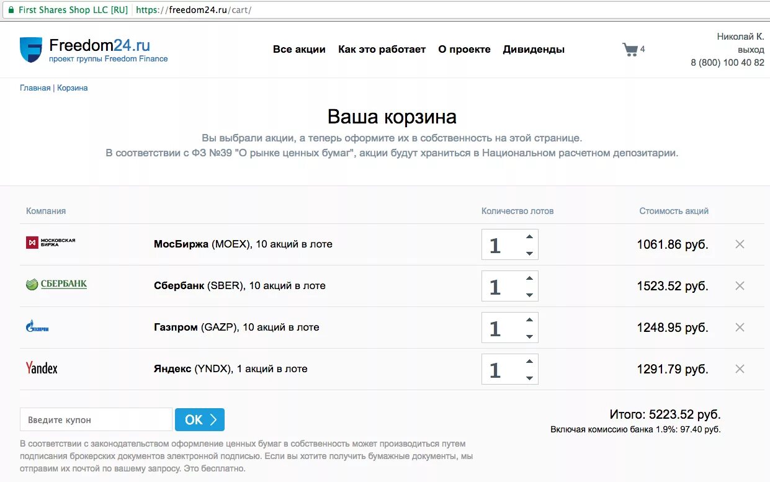Click the МосБиржа (MOEX) share name
The height and width of the screenshot is (482, 770).
point(243,244)
